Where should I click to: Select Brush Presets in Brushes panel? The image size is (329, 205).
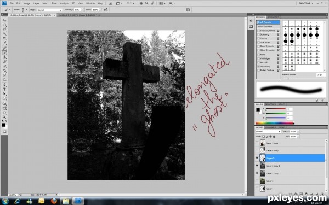(x=268, y=22)
